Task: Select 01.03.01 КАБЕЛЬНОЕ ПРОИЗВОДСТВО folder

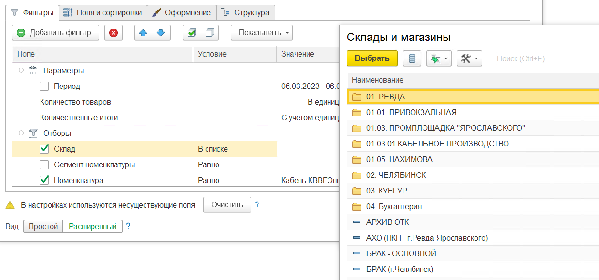Action: pos(473,144)
